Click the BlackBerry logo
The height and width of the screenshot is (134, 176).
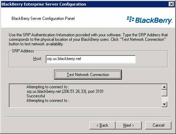pos(149,20)
